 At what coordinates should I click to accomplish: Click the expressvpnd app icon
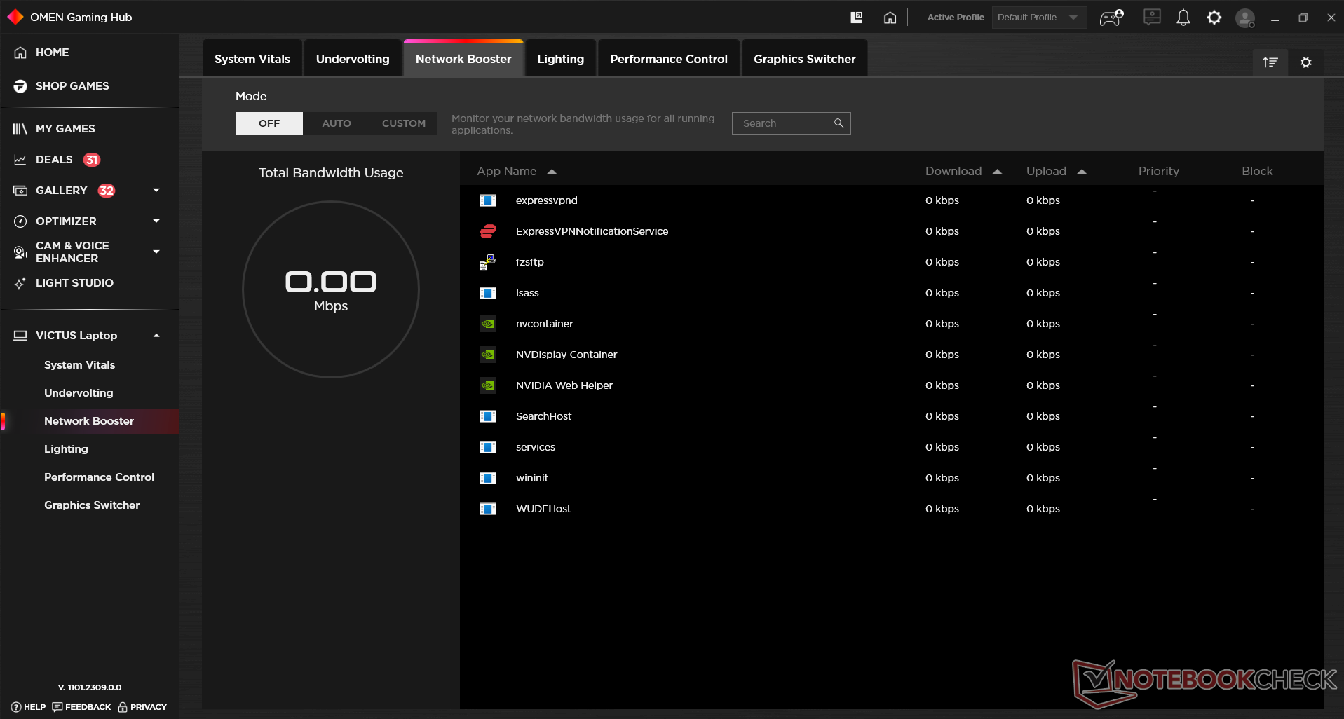click(488, 200)
